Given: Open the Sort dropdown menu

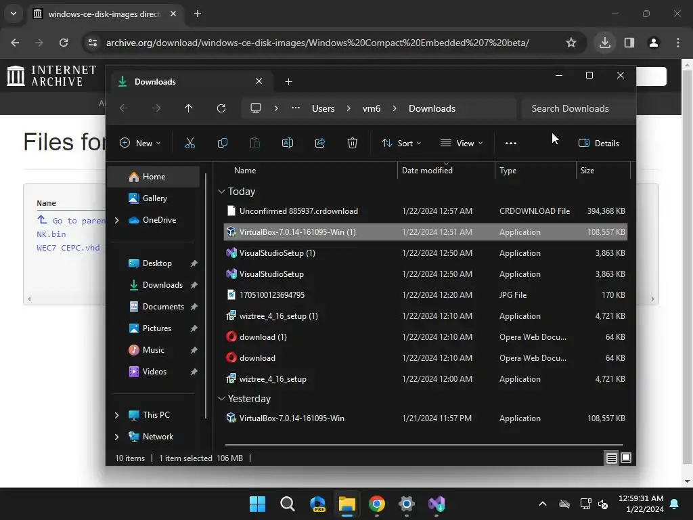Looking at the screenshot, I should pos(401,143).
